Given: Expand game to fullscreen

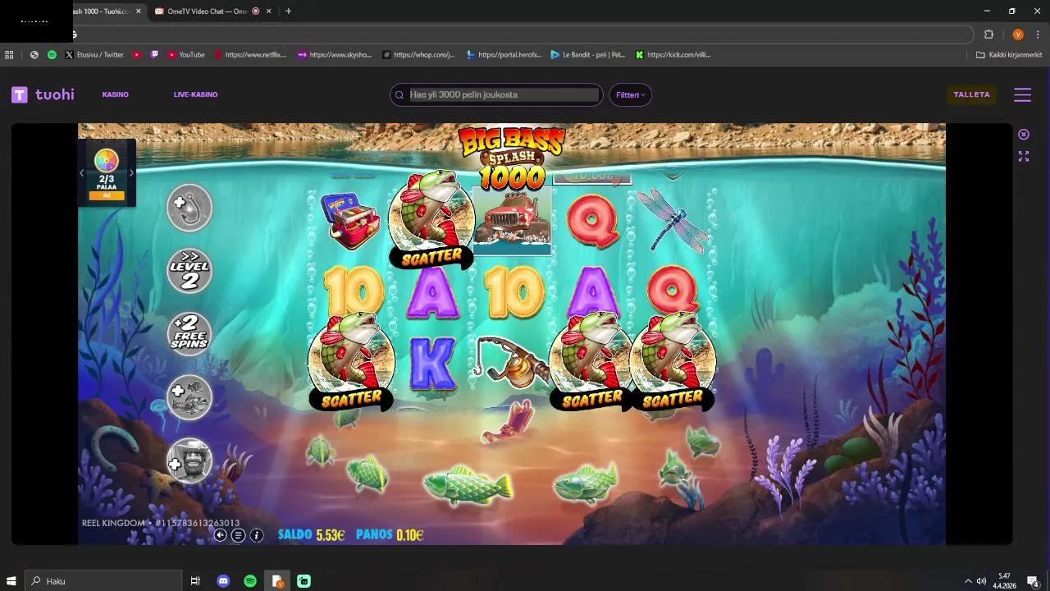Looking at the screenshot, I should coord(1024,156).
